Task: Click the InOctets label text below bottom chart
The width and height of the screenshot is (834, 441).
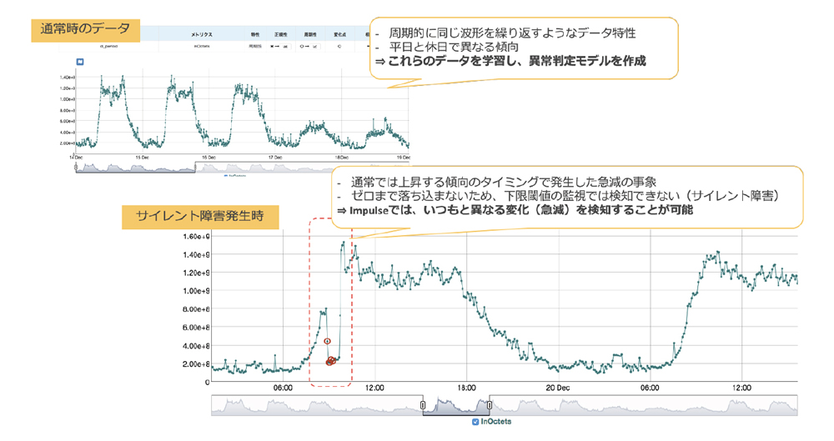Action: [496, 421]
